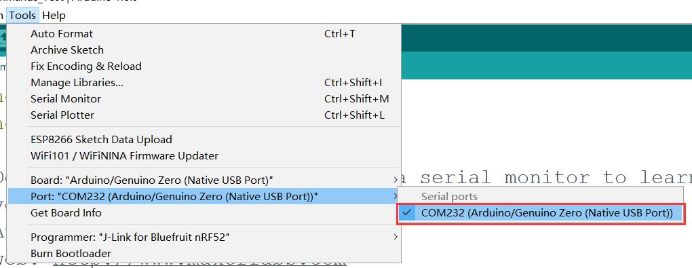This screenshot has height=268, width=692.
Task: Select Burn Bootloader
Action: coord(204,254)
